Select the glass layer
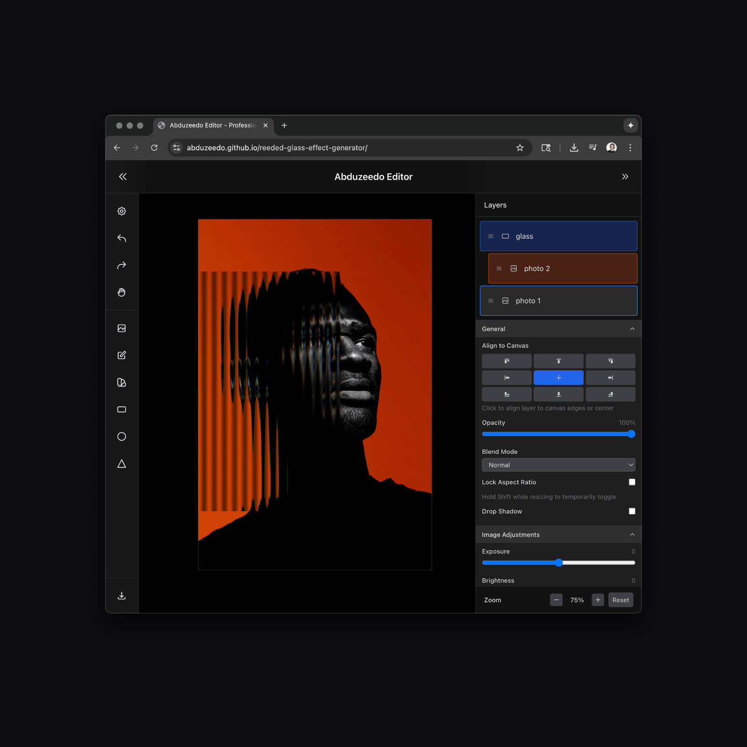 558,236
